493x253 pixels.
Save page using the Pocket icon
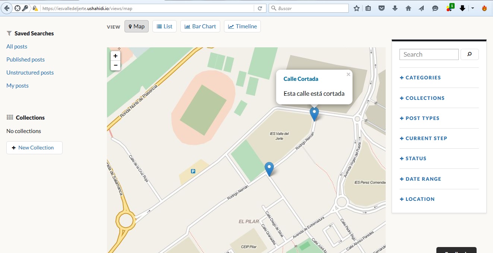point(382,8)
